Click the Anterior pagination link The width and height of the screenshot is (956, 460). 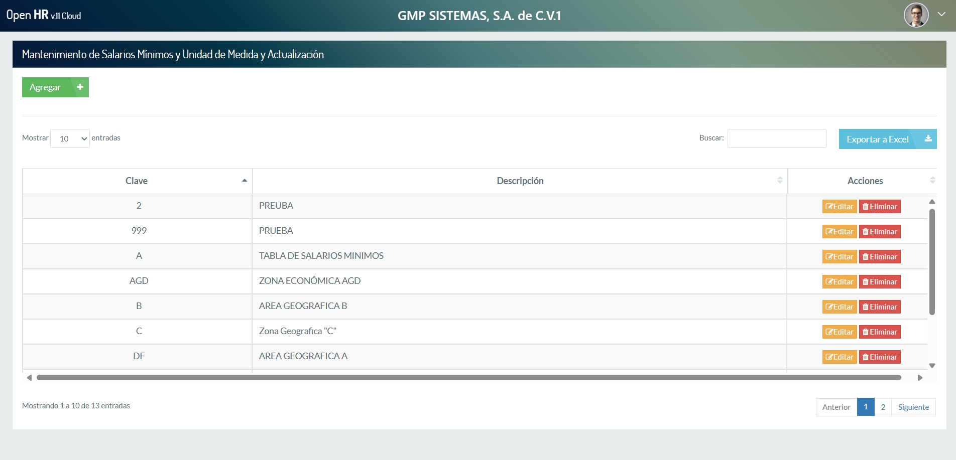click(836, 407)
